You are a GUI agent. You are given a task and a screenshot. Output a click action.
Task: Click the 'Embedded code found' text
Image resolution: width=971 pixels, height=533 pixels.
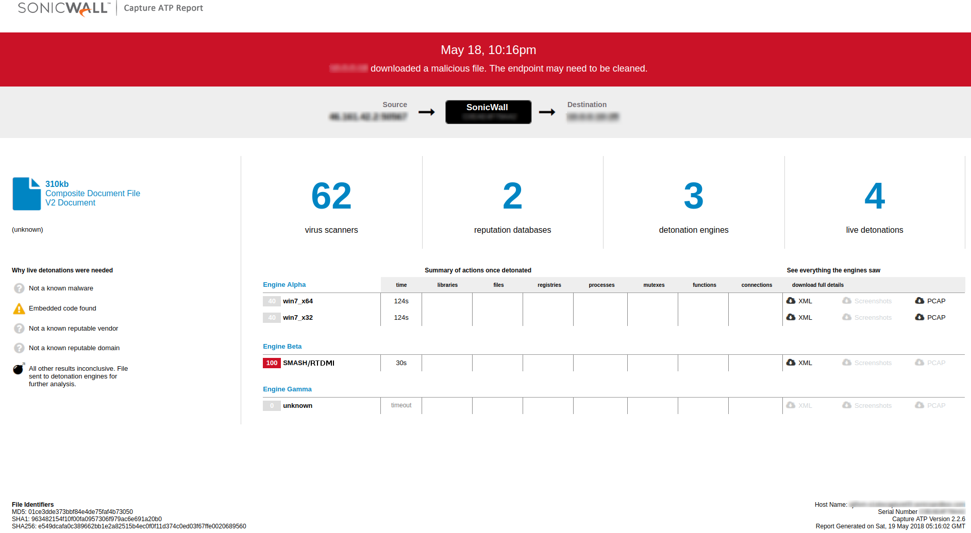(x=62, y=308)
